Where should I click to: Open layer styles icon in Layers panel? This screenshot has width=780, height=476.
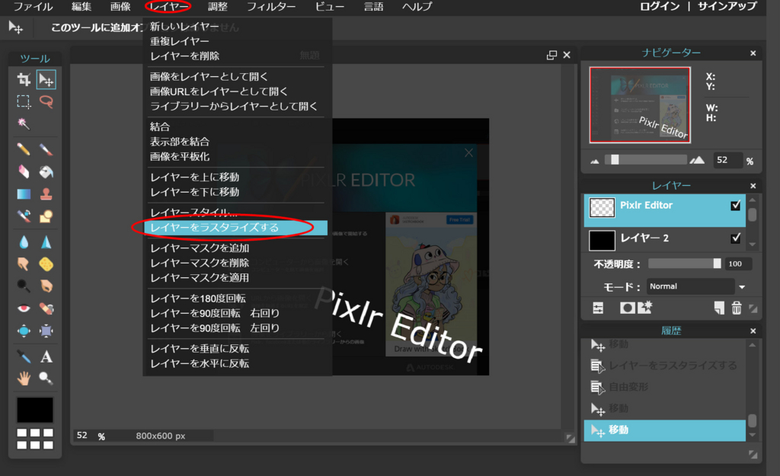(644, 308)
